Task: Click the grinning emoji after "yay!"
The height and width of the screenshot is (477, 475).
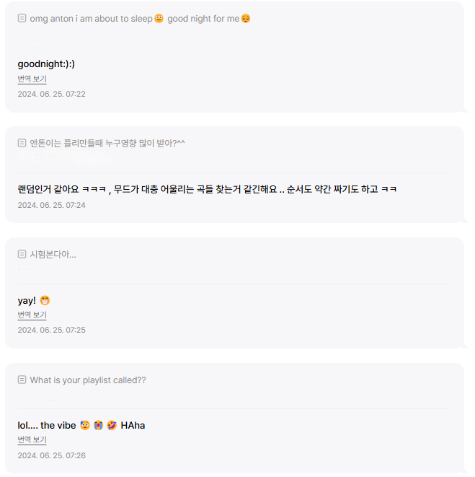Action: point(45,300)
